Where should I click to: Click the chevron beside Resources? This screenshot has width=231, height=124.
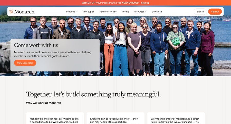(146, 12)
